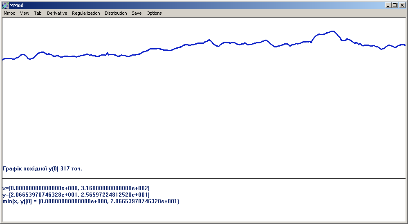Image resolution: width=408 pixels, height=224 pixels.
Task: Click the MMod title bar text
Action: 16,5
